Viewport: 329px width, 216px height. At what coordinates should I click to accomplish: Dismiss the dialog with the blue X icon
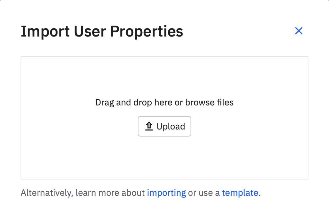(299, 31)
